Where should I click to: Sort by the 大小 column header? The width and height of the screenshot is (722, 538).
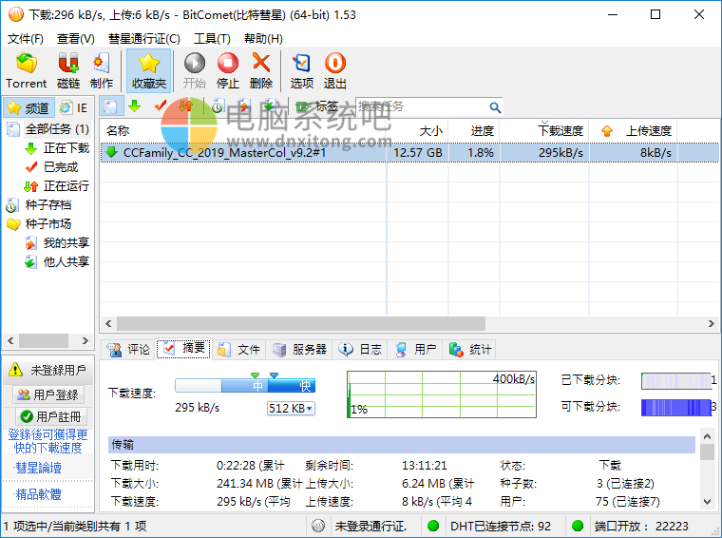coord(417,131)
